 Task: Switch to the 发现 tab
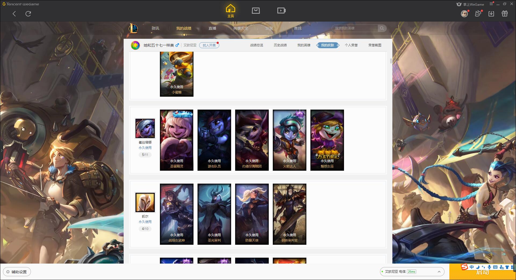coord(269,28)
